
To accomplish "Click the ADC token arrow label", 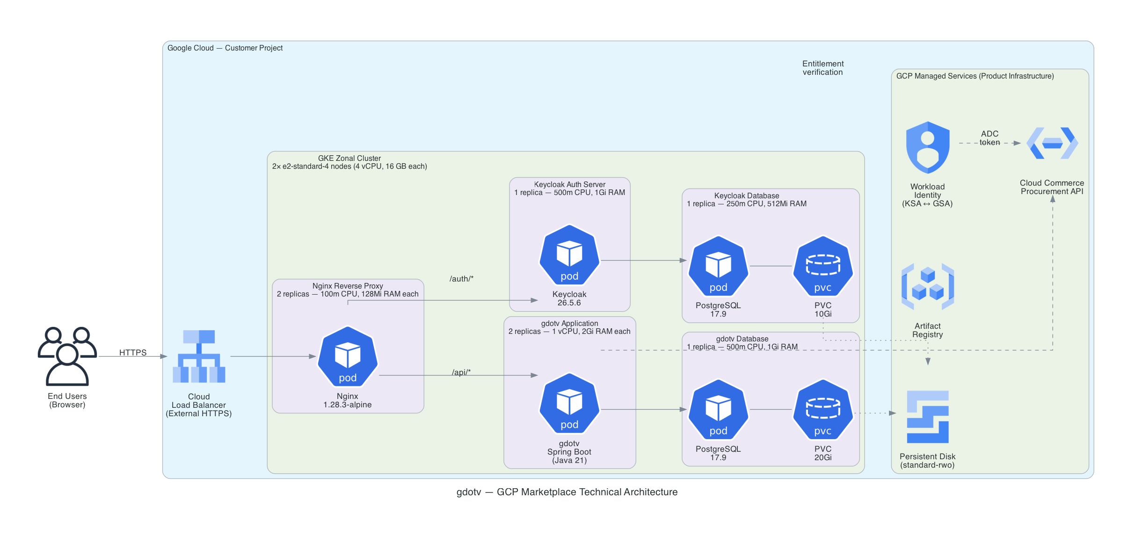I will (989, 138).
